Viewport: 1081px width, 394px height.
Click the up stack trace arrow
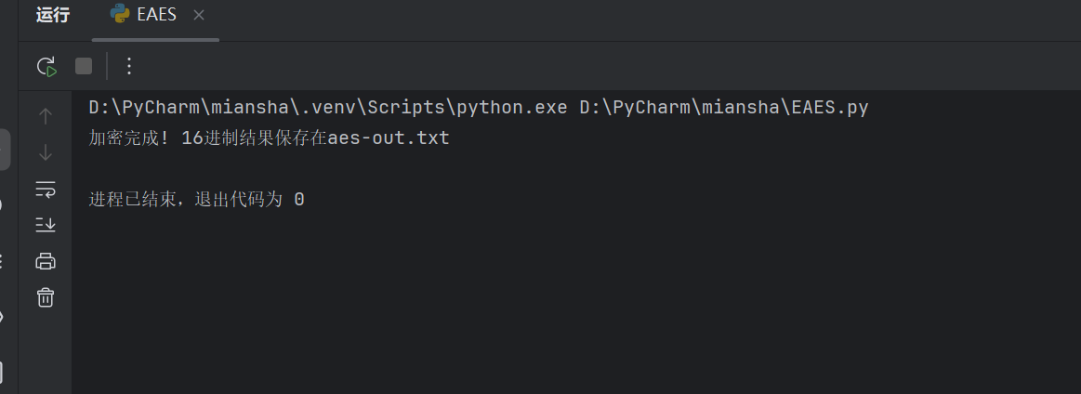pos(46,116)
